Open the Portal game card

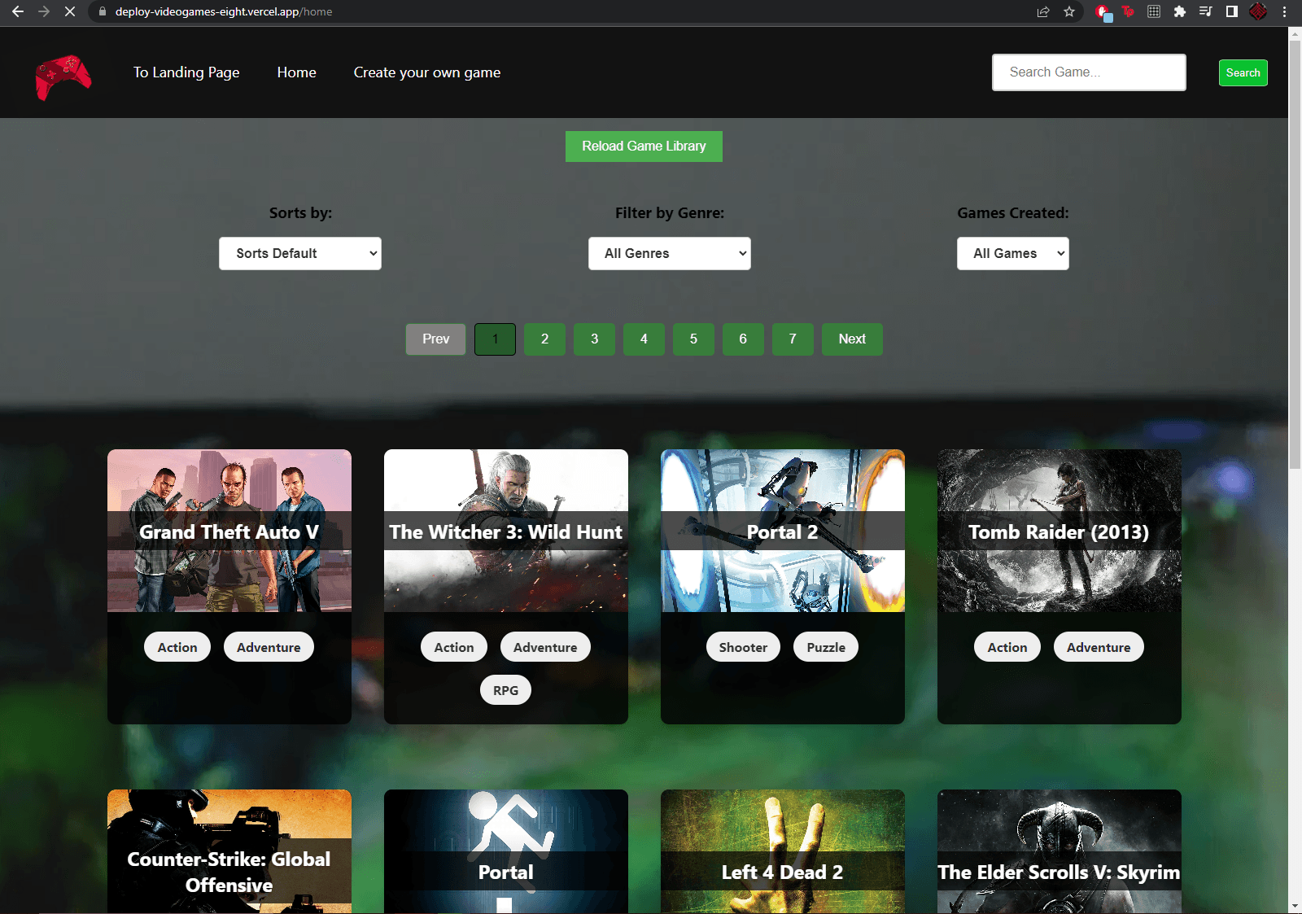tap(506, 851)
